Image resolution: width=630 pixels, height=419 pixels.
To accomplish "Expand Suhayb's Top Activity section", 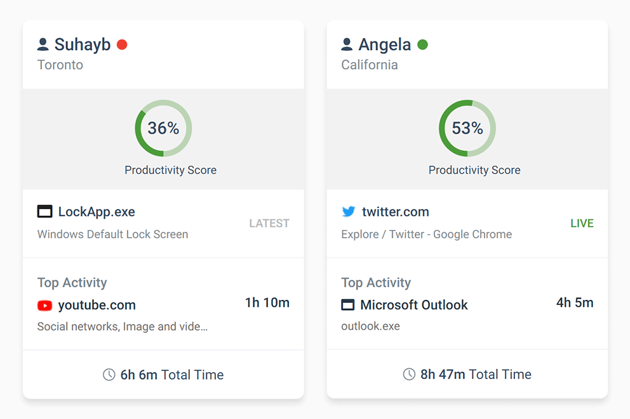I will [x=72, y=283].
